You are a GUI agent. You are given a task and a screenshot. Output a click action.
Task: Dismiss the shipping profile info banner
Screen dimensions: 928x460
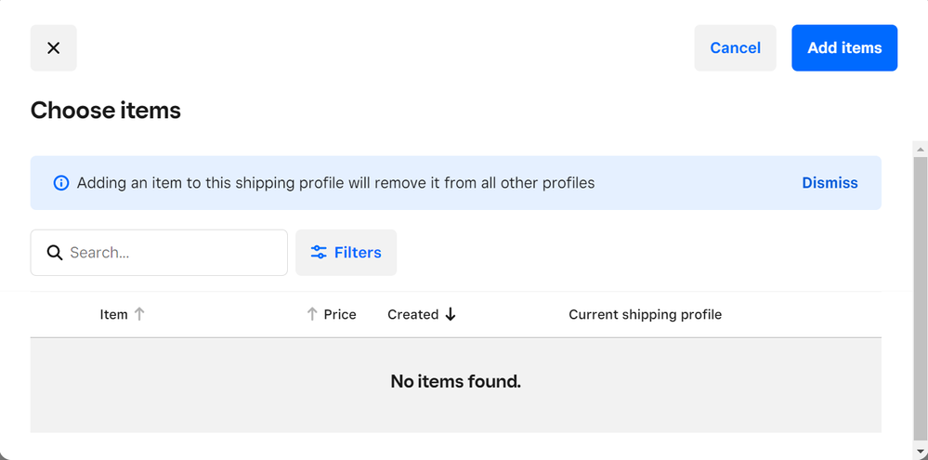pyautogui.click(x=830, y=183)
